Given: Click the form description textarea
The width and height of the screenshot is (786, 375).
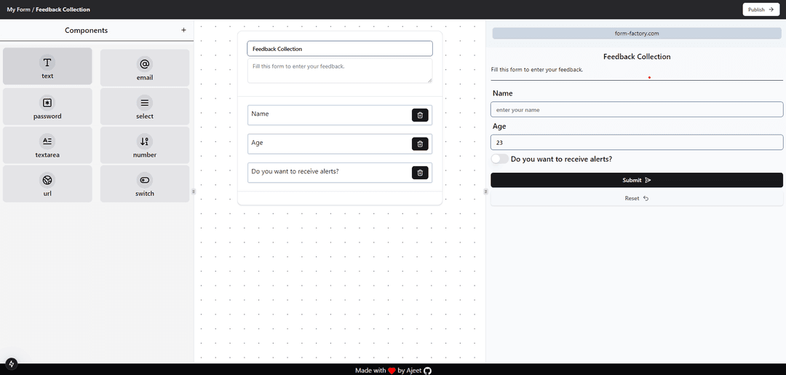Looking at the screenshot, I should (x=339, y=71).
